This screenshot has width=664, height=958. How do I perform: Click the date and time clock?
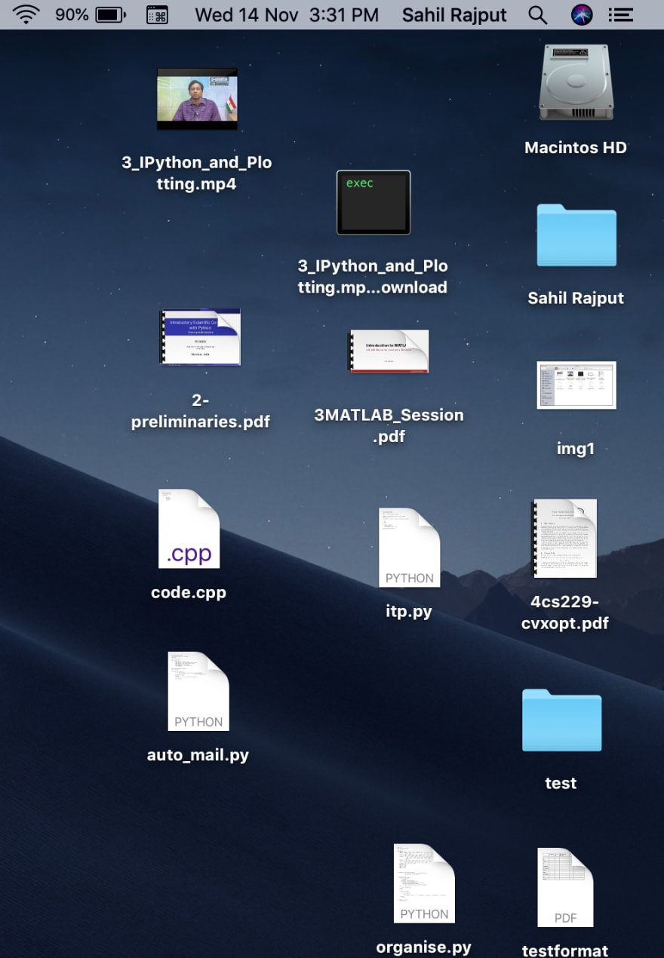coord(287,15)
